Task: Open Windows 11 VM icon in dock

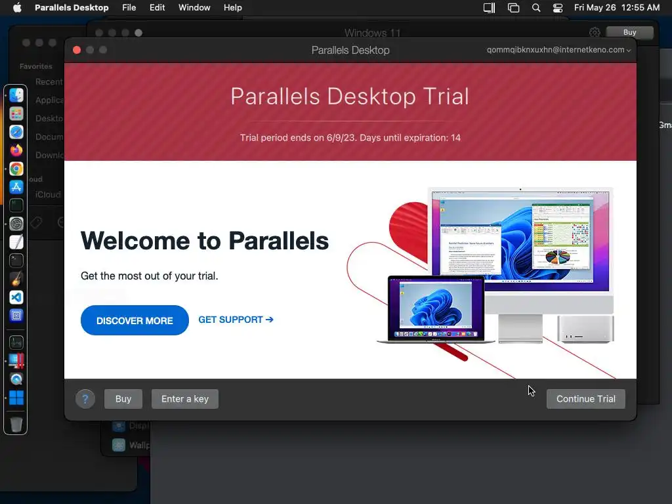Action: pyautogui.click(x=16, y=398)
